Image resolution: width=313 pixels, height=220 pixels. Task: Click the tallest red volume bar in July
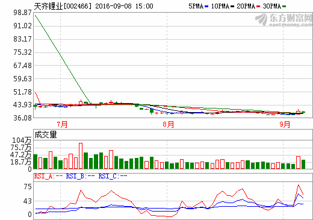(x=81, y=156)
